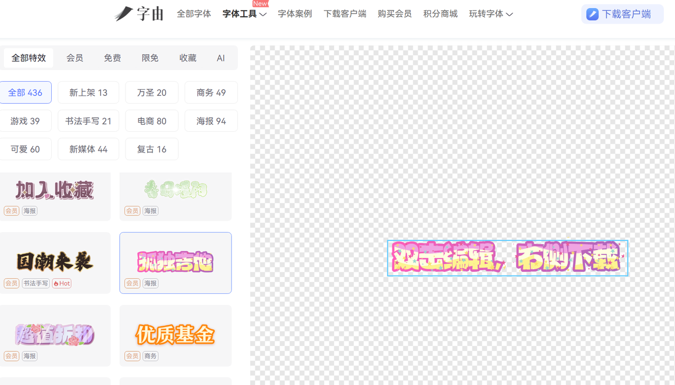Go to the 购买会员 page
The width and height of the screenshot is (675, 385).
coord(394,14)
